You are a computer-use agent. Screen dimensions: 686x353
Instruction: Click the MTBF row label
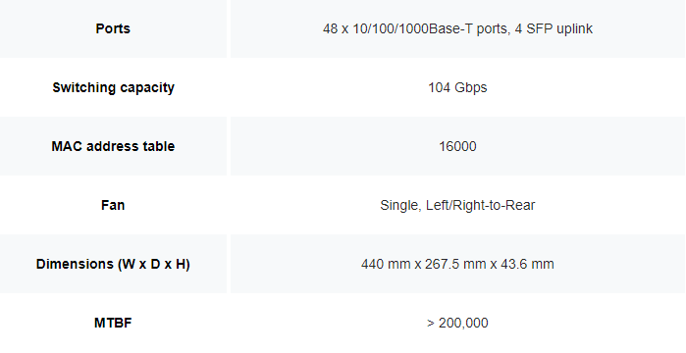click(113, 323)
